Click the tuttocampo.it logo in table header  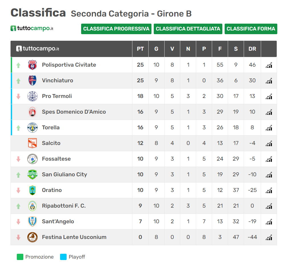click(38, 49)
